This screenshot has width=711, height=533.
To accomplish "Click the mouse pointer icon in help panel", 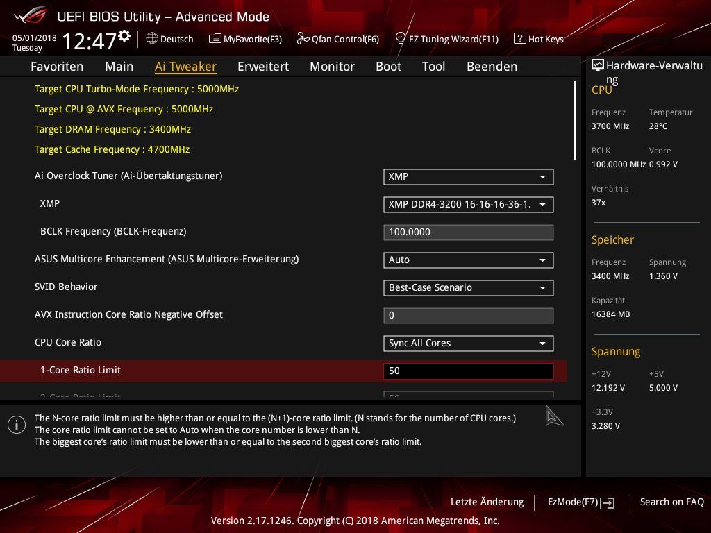I will (554, 416).
